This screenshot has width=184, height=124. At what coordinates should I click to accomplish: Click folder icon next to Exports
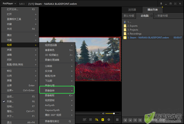[125, 26]
